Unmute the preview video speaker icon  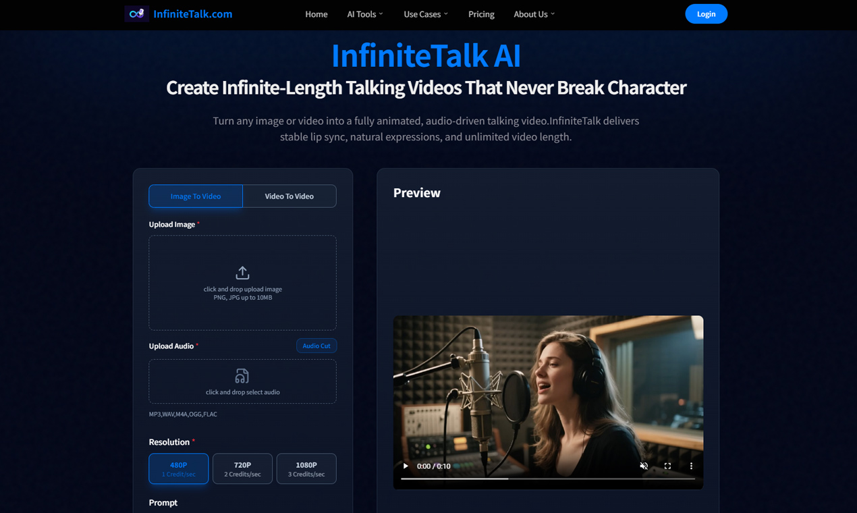pyautogui.click(x=644, y=466)
